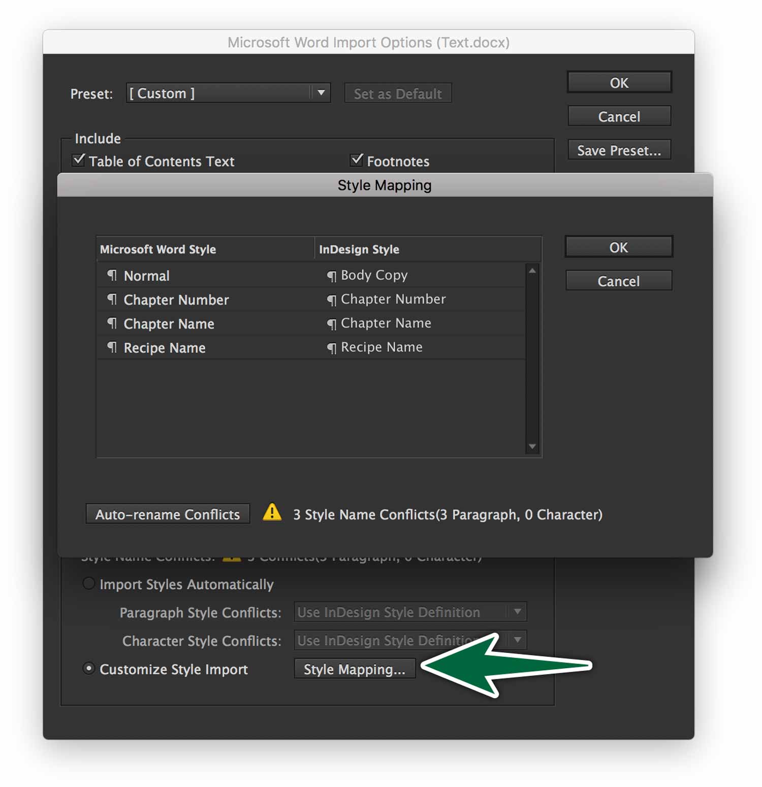Click the style list scroll down arrow
The image size is (762, 787).
click(532, 446)
